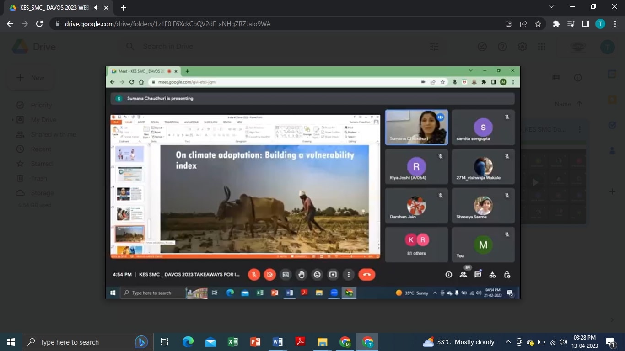Open Storage in Drive sidebar

point(42,193)
